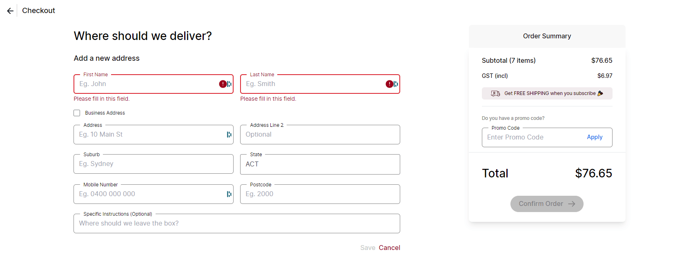Click the autofill icon in Mobile Number field
The image size is (684, 261).
pyautogui.click(x=229, y=194)
